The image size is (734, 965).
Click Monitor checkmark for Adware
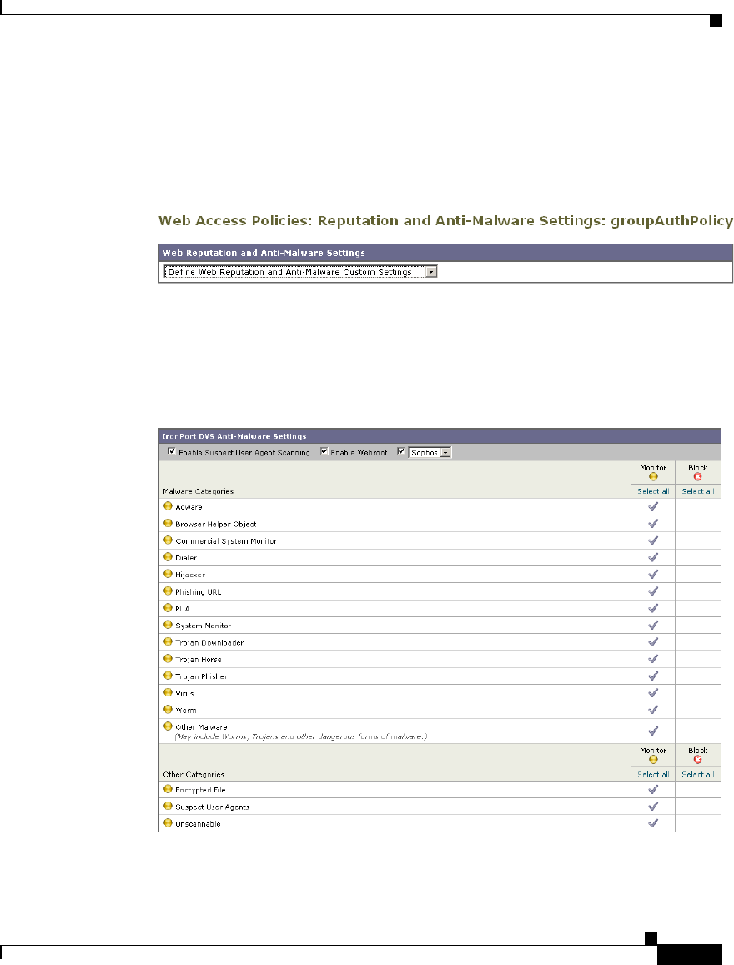coord(653,506)
